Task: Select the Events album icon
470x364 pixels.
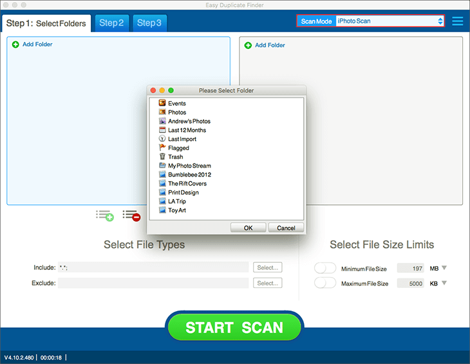Action: tap(162, 103)
